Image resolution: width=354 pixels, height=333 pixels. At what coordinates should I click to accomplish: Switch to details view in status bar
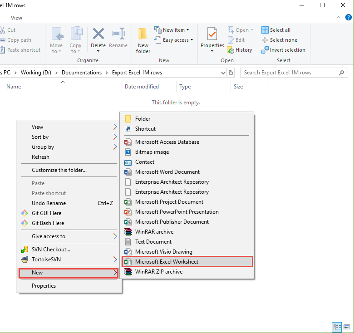pyautogui.click(x=337, y=326)
